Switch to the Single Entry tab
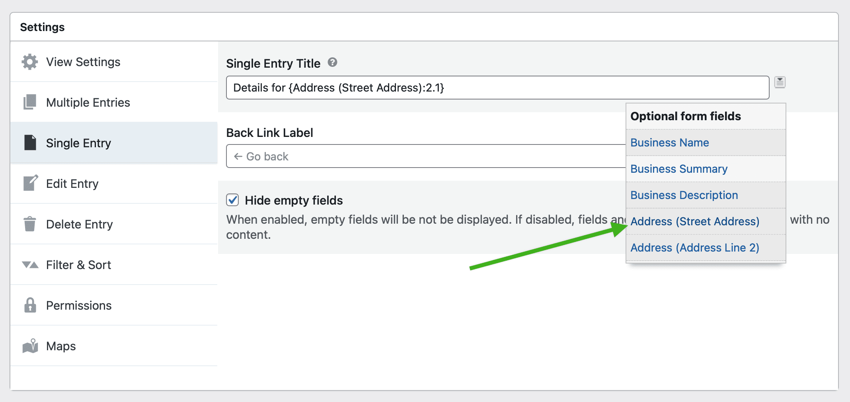The image size is (850, 402). pyautogui.click(x=78, y=143)
